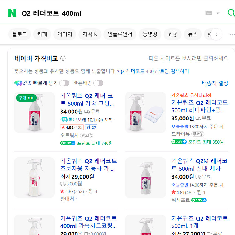Click the 배송지 설정 link
Viewport: 235px width, 235px height.
click(x=215, y=83)
